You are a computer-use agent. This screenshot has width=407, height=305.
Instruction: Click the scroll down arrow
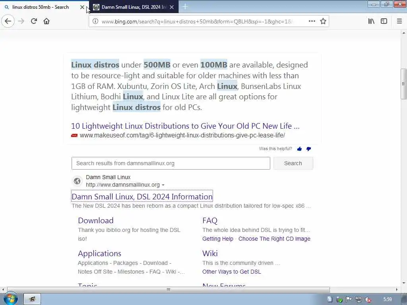(x=404, y=283)
